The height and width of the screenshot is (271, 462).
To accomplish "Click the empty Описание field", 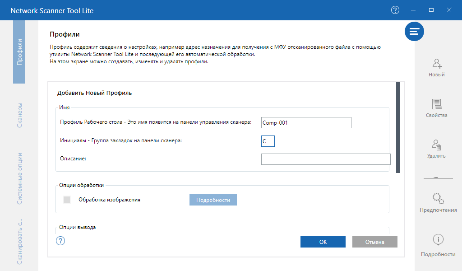I will coord(326,159).
